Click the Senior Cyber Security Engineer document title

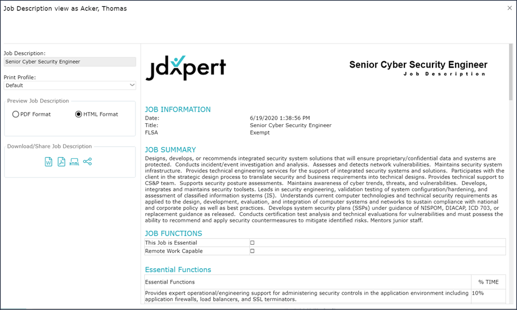coord(418,65)
